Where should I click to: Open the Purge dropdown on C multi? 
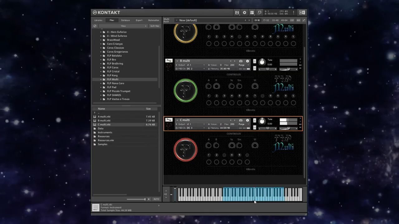point(243,124)
